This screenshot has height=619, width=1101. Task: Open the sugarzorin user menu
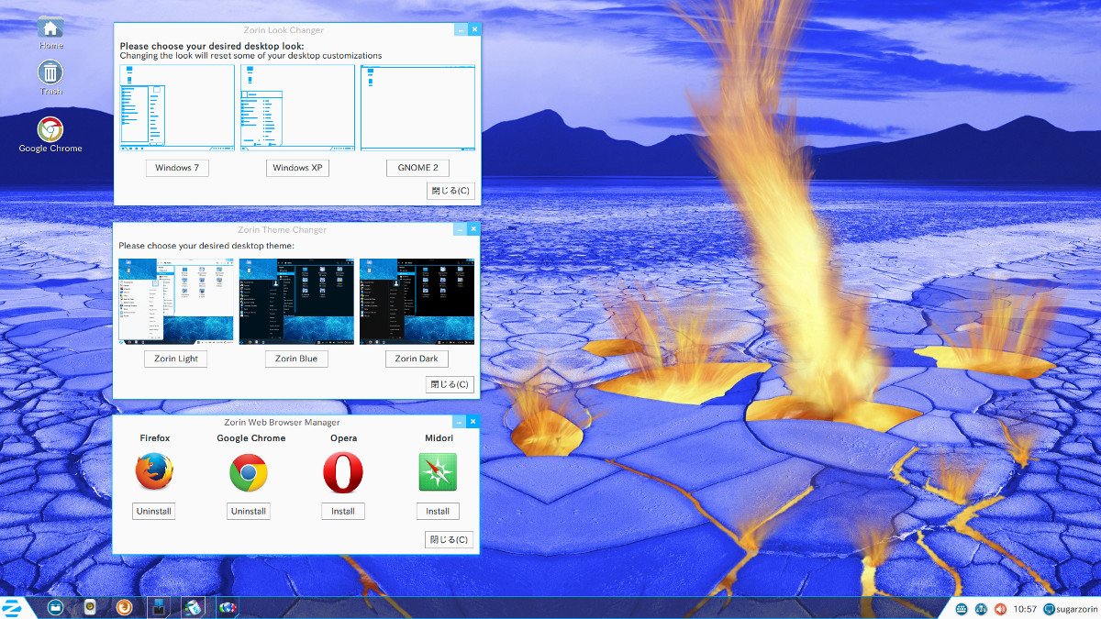[1070, 609]
